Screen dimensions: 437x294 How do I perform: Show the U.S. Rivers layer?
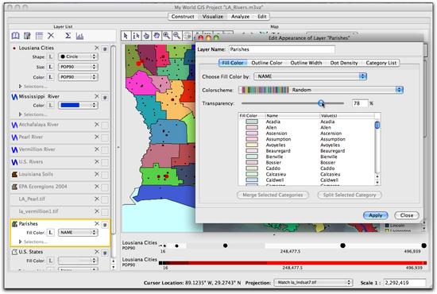click(x=105, y=162)
